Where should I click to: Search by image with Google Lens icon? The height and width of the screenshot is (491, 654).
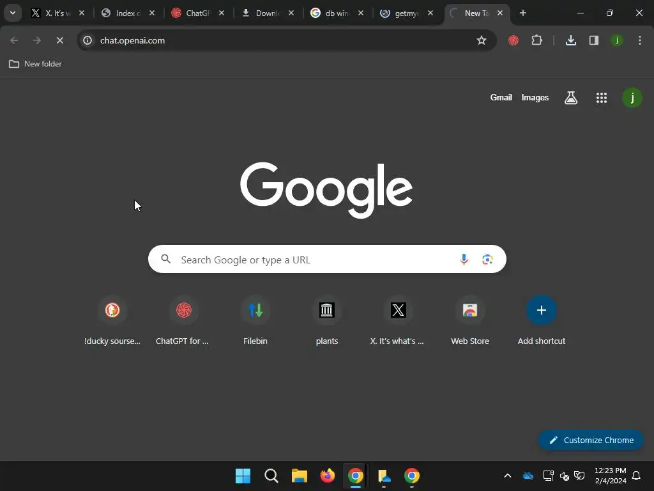click(487, 260)
